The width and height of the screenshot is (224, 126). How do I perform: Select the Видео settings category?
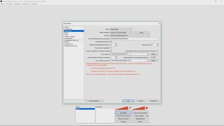pos(74,33)
